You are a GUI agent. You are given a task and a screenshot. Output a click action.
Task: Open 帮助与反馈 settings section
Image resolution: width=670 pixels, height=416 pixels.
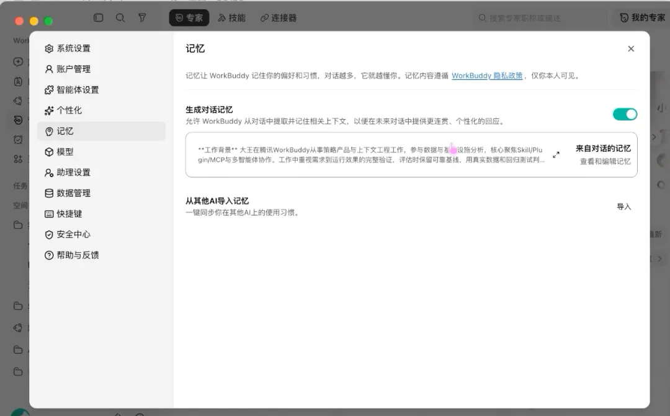[x=101, y=255]
